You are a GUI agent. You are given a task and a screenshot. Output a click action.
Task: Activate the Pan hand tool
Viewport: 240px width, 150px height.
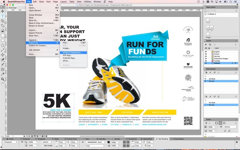(x=3, y=84)
